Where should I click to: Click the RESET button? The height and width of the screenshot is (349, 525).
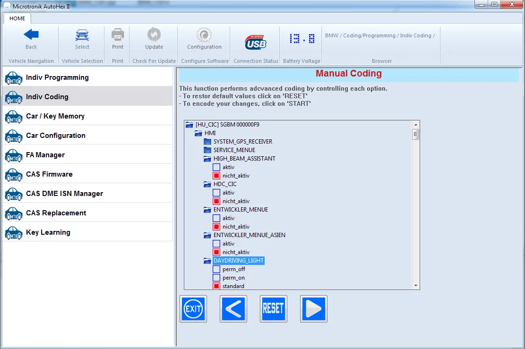(x=274, y=309)
